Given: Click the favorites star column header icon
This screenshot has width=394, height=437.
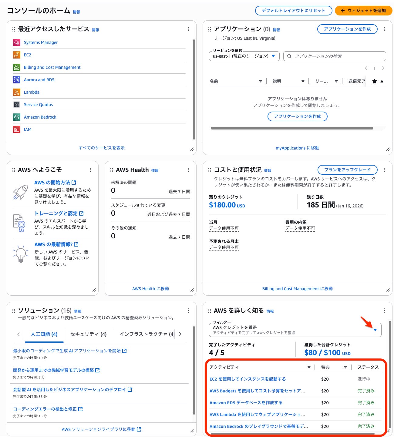Looking at the screenshot, I should (x=375, y=81).
